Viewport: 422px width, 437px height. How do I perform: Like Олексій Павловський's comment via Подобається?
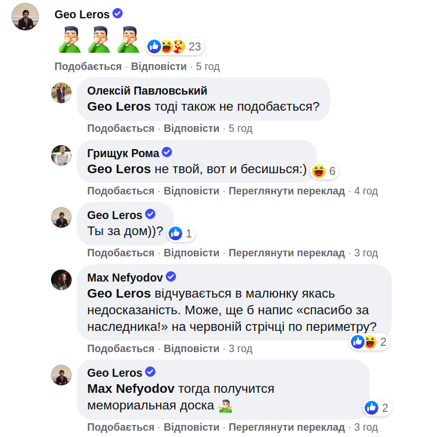pos(120,128)
